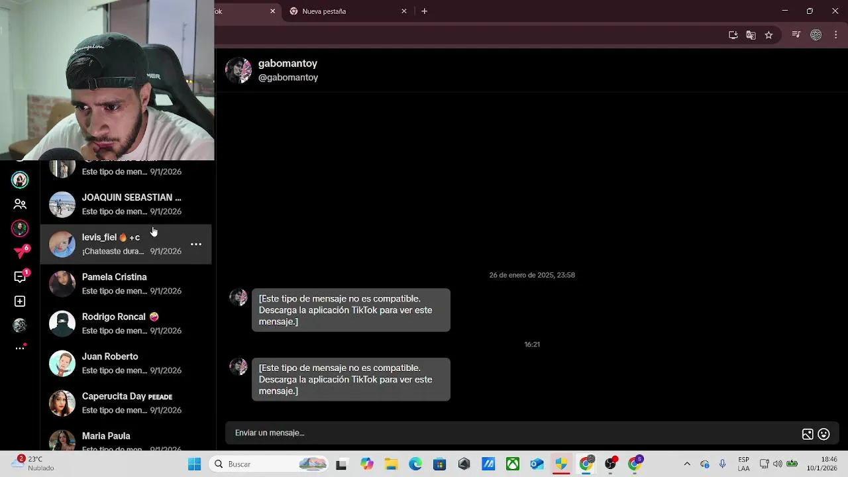The width and height of the screenshot is (848, 477).
Task: Open the Pamela Cristina conversation
Action: point(126,284)
